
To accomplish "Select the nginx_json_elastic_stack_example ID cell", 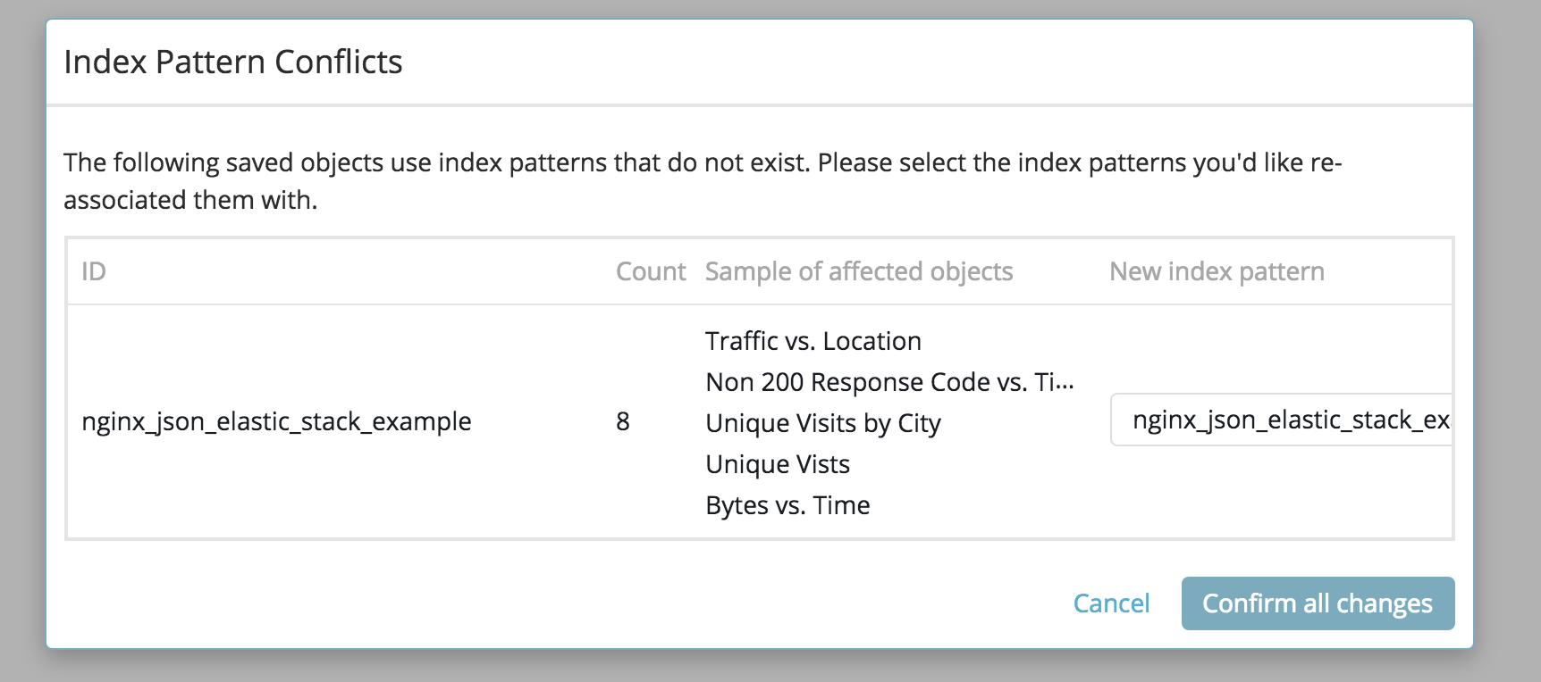I will 276,421.
